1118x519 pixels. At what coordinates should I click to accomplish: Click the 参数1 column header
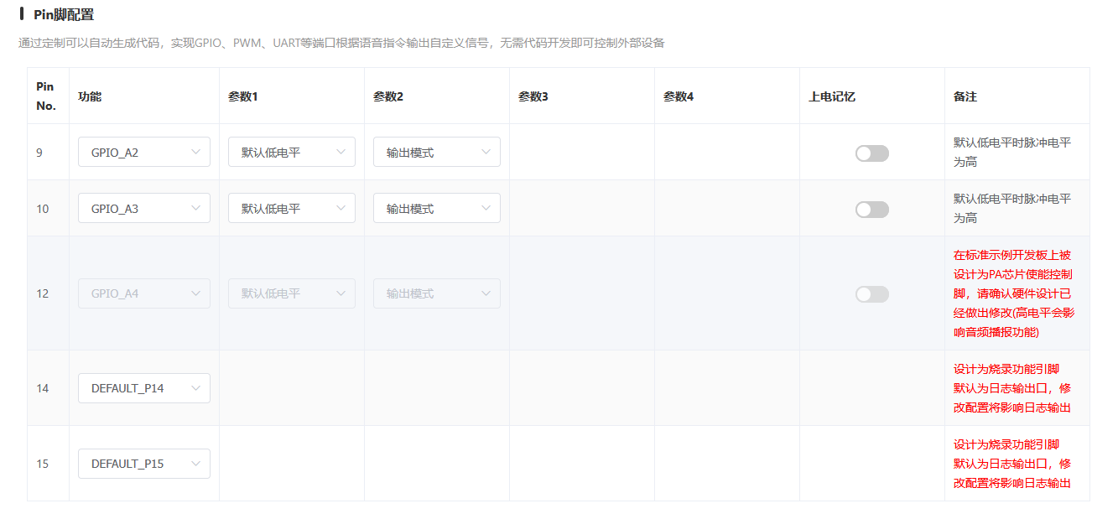point(242,96)
